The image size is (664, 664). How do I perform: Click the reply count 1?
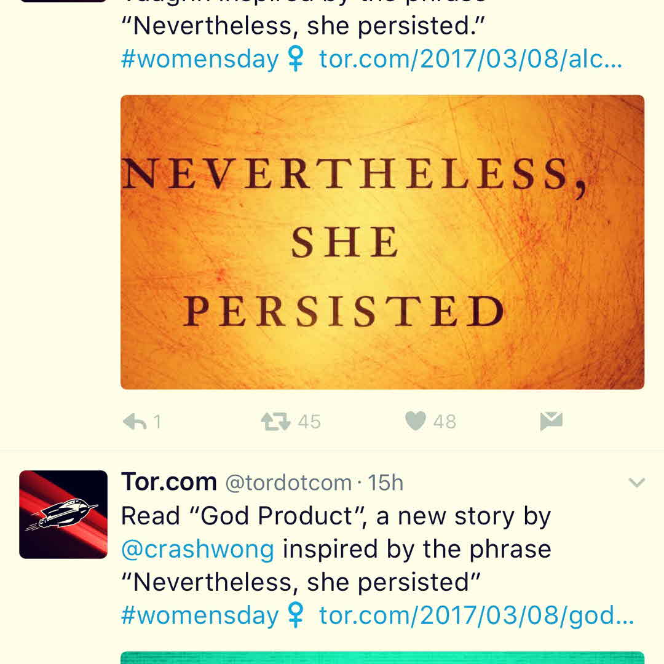(x=157, y=422)
